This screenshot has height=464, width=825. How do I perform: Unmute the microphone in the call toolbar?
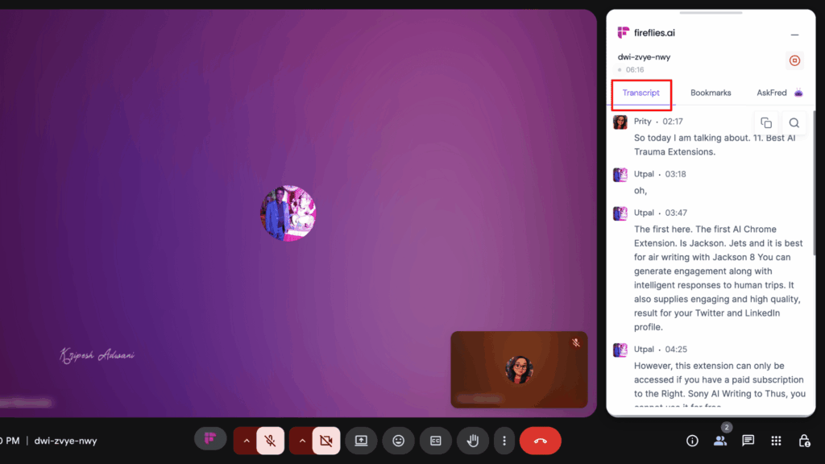[271, 441]
